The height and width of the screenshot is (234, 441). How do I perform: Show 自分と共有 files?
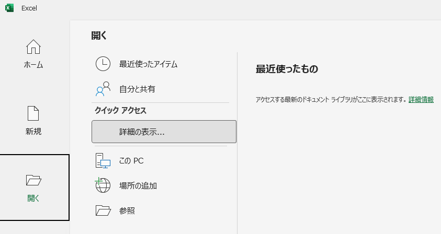(x=137, y=89)
